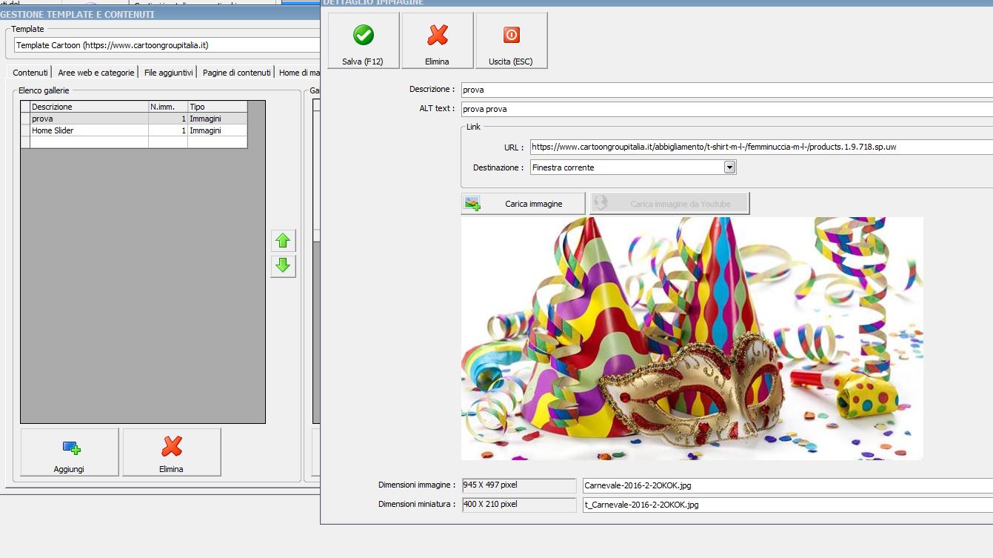The width and height of the screenshot is (993, 558).
Task: Click the Aggiungi button under Elenco gallerie
Action: pyautogui.click(x=70, y=452)
